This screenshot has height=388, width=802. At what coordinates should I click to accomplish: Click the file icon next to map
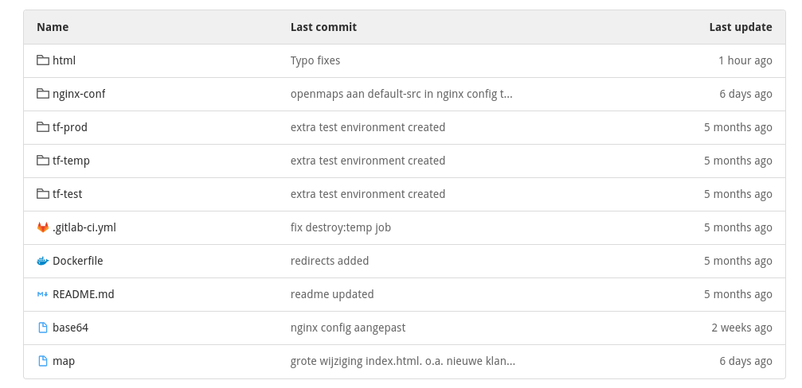(43, 361)
